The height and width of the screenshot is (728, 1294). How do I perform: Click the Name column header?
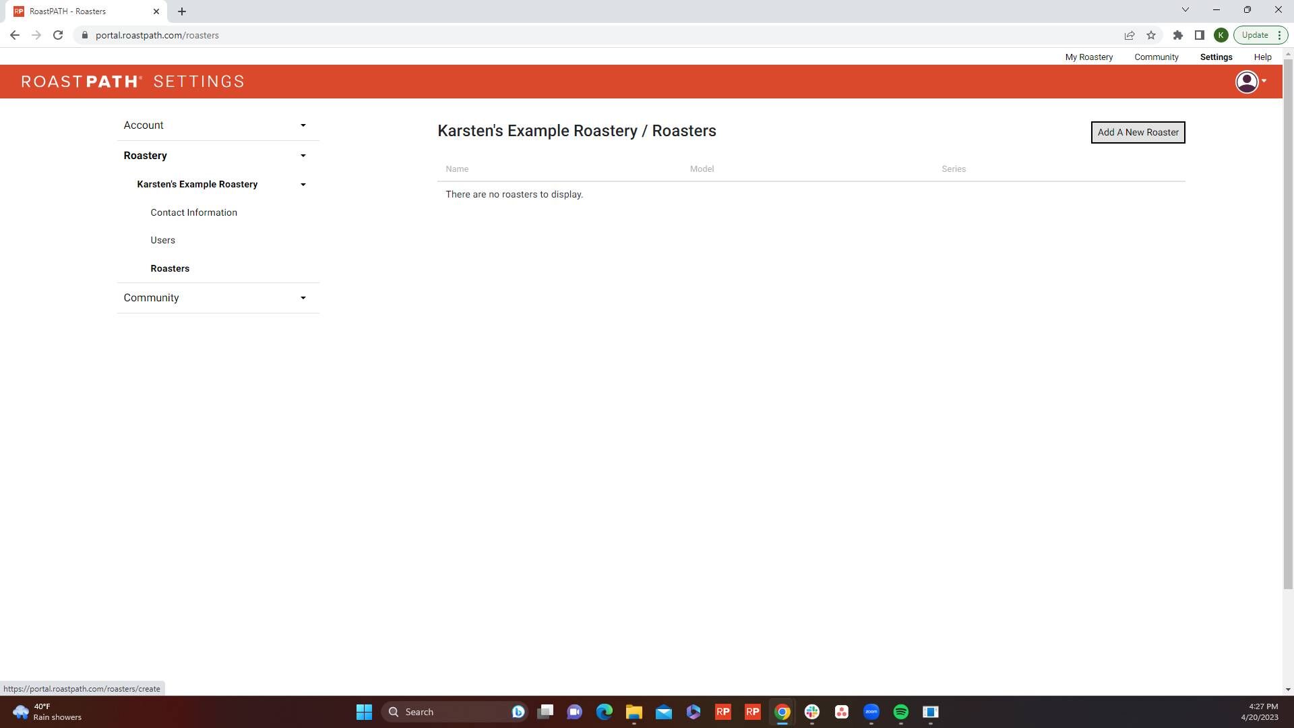(x=457, y=169)
